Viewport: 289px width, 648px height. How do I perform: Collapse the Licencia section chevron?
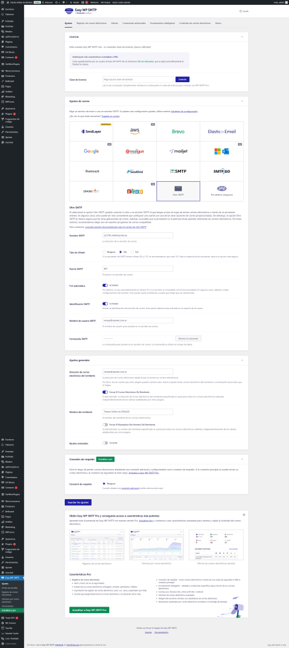pyautogui.click(x=242, y=37)
